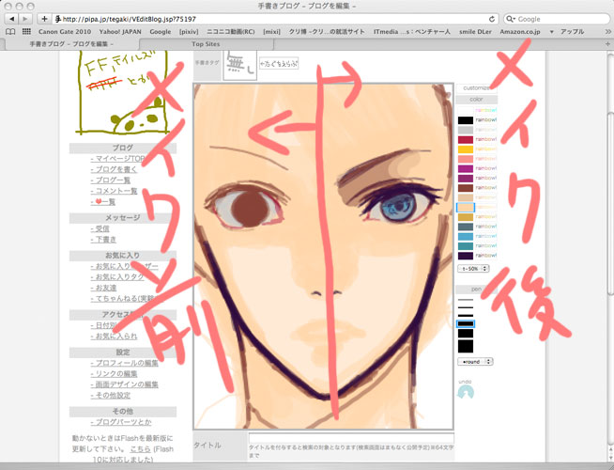Open the ブログ一覧 sidebar link
This screenshot has height=470, width=614.
(111, 180)
